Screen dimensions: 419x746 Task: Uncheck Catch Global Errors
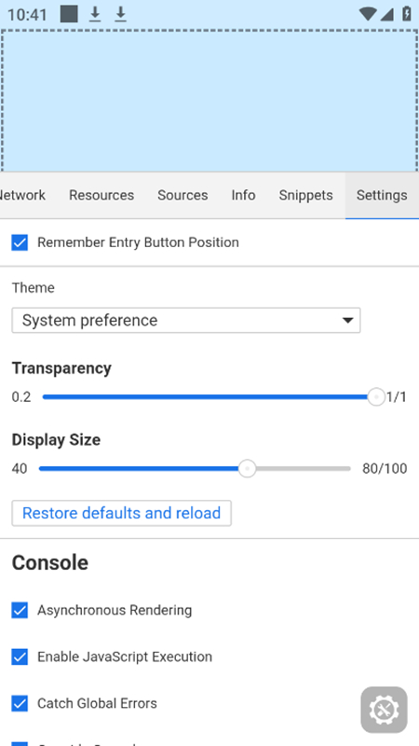tap(20, 703)
